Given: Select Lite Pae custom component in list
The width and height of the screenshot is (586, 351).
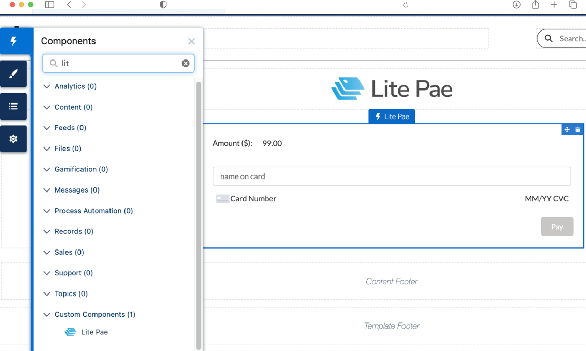Looking at the screenshot, I should tap(94, 332).
